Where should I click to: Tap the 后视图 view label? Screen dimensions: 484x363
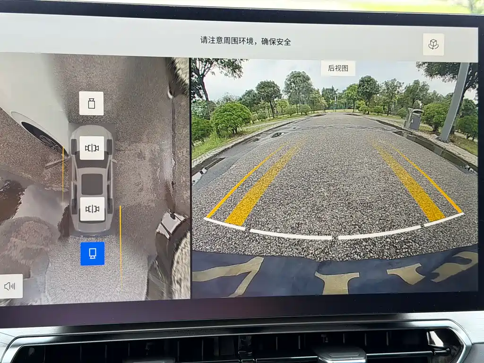[338, 68]
